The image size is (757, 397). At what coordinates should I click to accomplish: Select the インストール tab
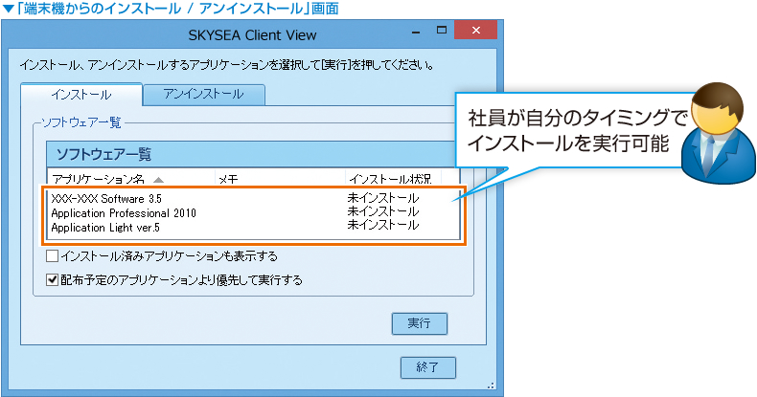[81, 95]
